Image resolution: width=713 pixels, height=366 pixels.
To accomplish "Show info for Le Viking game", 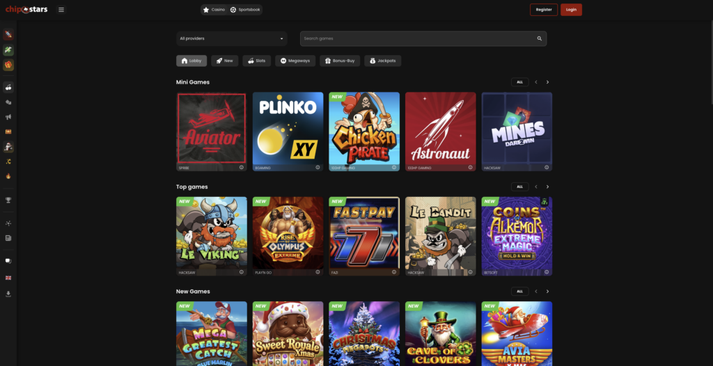I will coord(242,272).
